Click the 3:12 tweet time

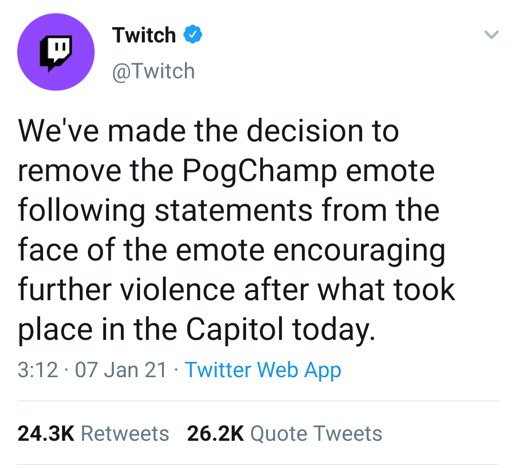point(37,370)
